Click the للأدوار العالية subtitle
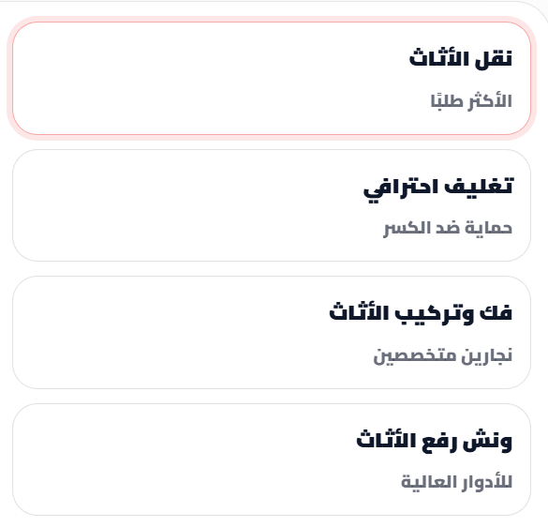The width and height of the screenshot is (548, 527). pyautogui.click(x=456, y=482)
